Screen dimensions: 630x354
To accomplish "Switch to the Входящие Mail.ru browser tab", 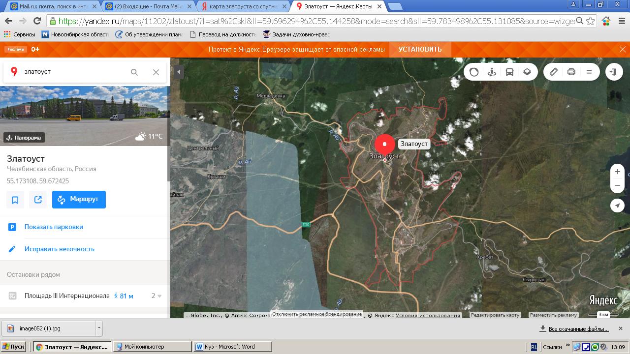I will pyautogui.click(x=148, y=6).
